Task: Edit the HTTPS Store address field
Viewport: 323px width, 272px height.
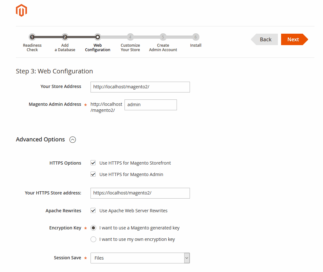Action: click(x=140, y=193)
